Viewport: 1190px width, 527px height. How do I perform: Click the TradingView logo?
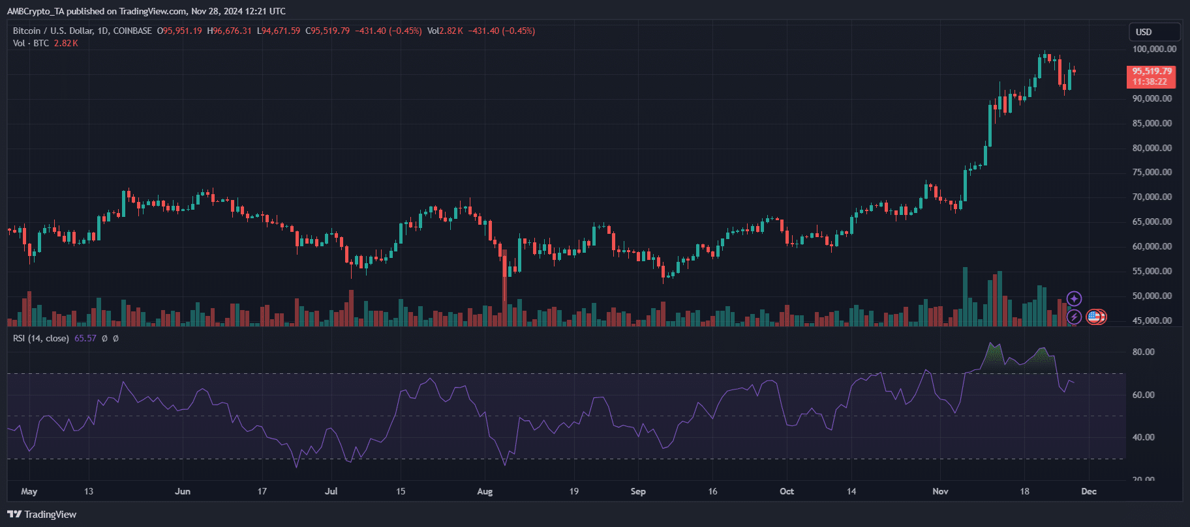[x=42, y=515]
